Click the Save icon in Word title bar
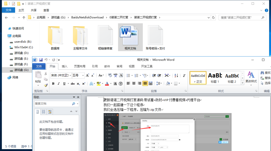 41,60
